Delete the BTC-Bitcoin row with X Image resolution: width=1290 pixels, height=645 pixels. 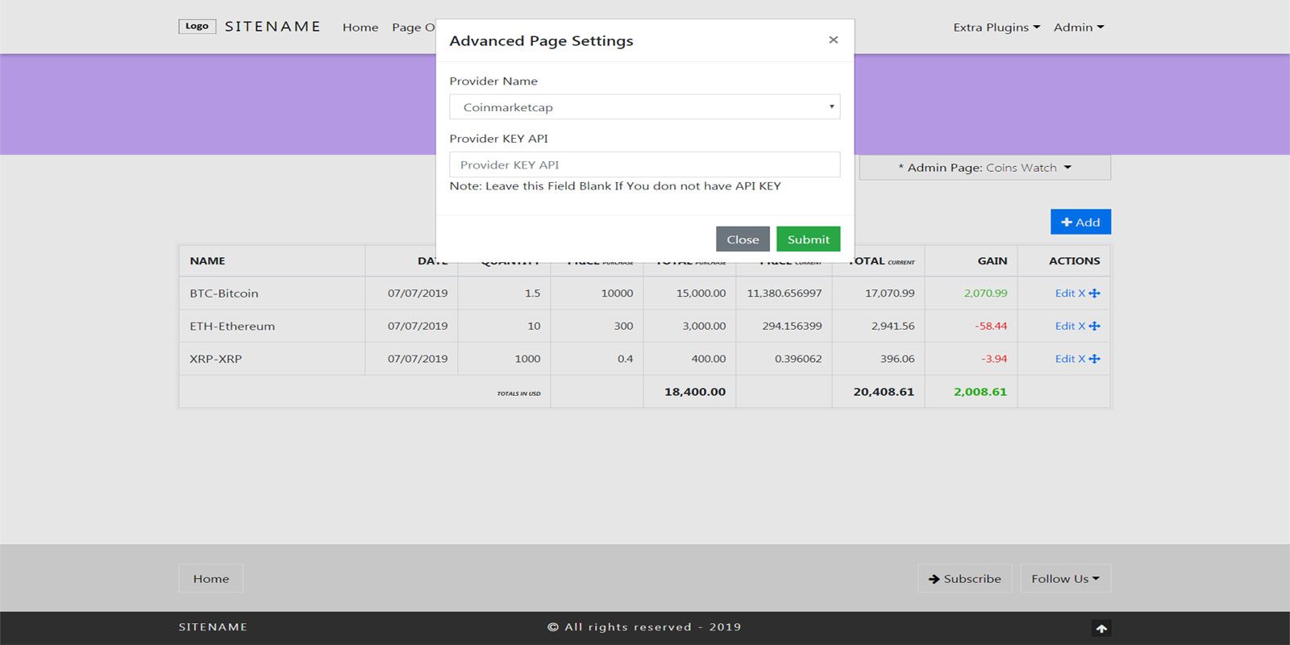click(1082, 293)
